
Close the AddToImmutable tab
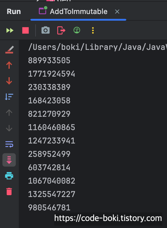(x=117, y=12)
